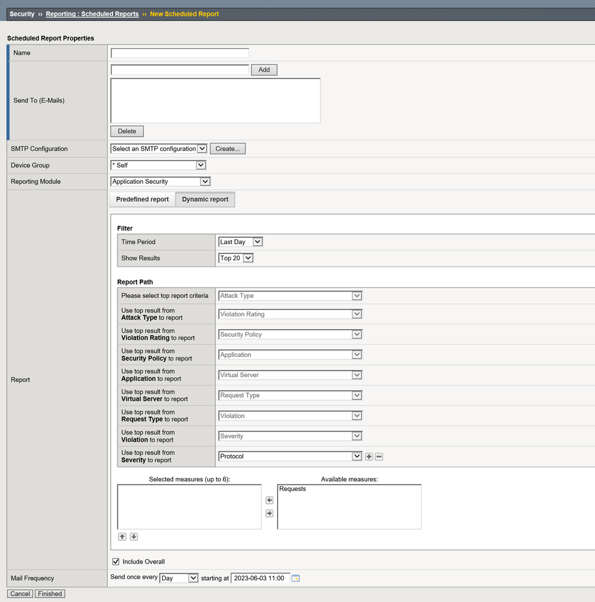This screenshot has height=602, width=595.
Task: Click the move up arrow icon
Action: pos(122,537)
